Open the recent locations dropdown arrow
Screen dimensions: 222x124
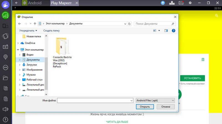click(31, 24)
